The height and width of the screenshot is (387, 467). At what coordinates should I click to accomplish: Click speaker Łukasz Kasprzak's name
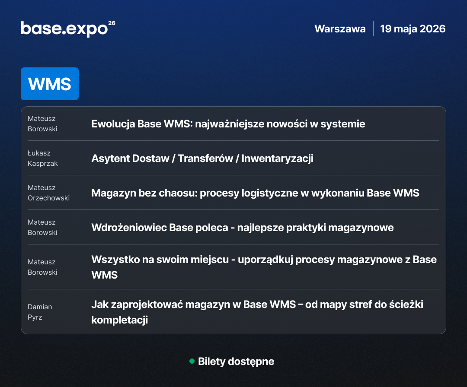(42, 158)
